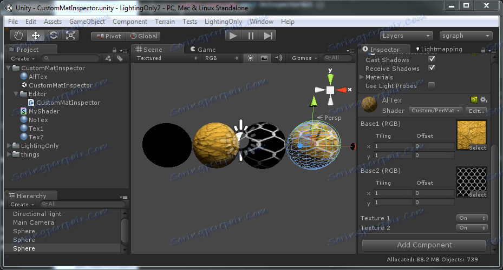Open the Textured draw mode dropdown
The width and height of the screenshot is (503, 270).
coord(166,58)
